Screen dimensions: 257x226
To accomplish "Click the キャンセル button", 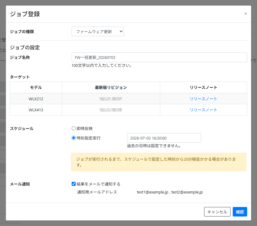I will (217, 212).
